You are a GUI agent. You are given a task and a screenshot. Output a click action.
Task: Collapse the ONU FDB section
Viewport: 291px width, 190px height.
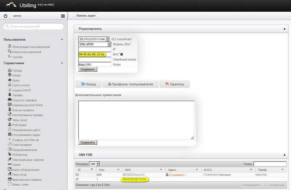tap(284, 155)
